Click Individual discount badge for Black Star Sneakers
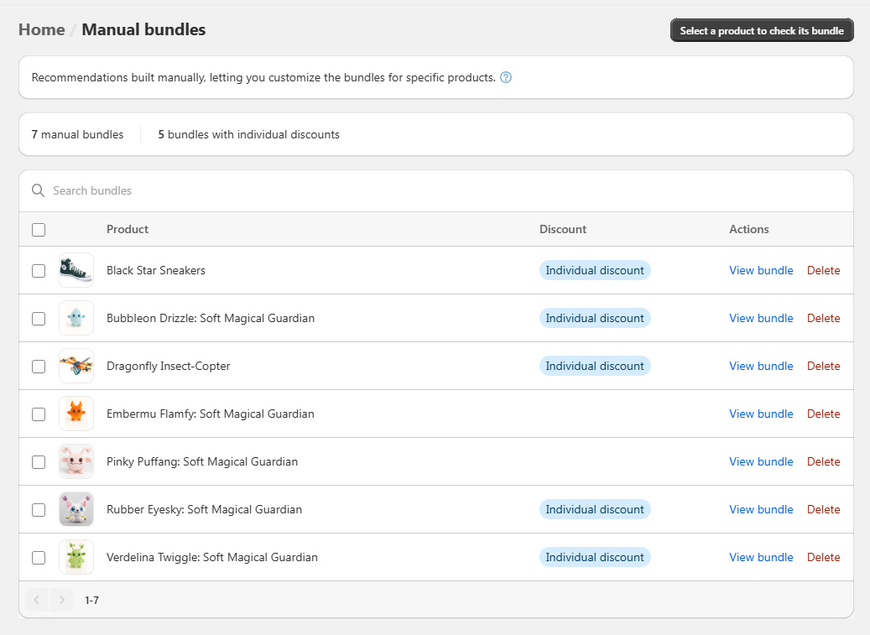 pos(595,271)
